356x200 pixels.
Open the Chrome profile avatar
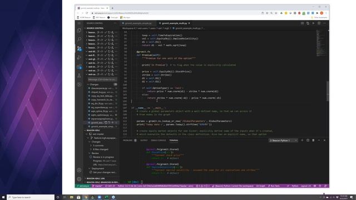point(322,13)
